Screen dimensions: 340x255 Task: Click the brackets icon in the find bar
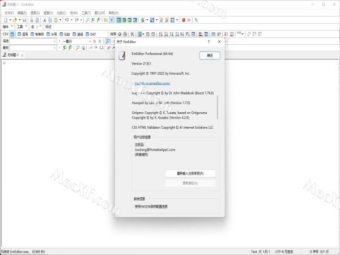tap(101, 48)
